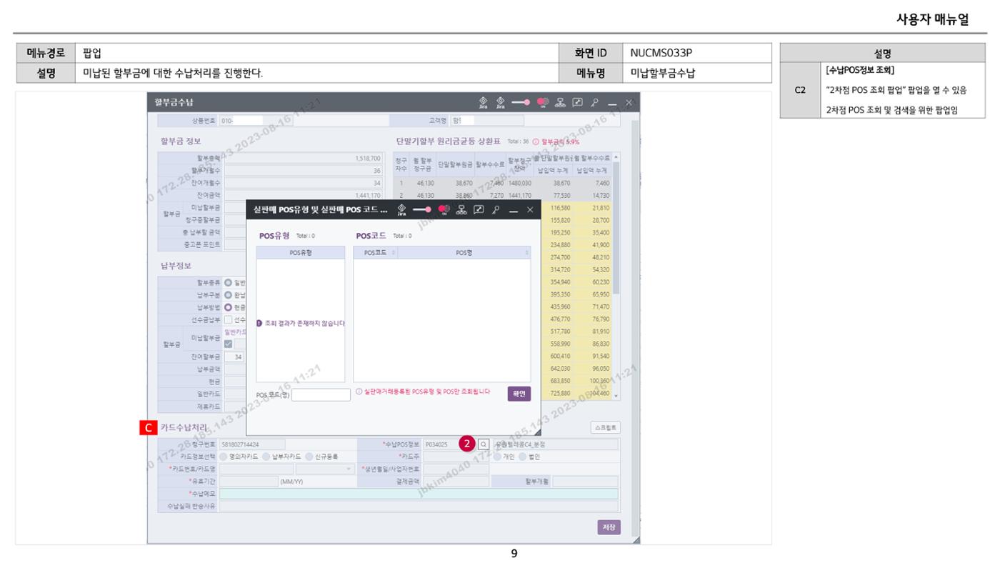Open the 수납POS정보 search magnifier icon
The image size is (1000, 563).
coord(483,444)
